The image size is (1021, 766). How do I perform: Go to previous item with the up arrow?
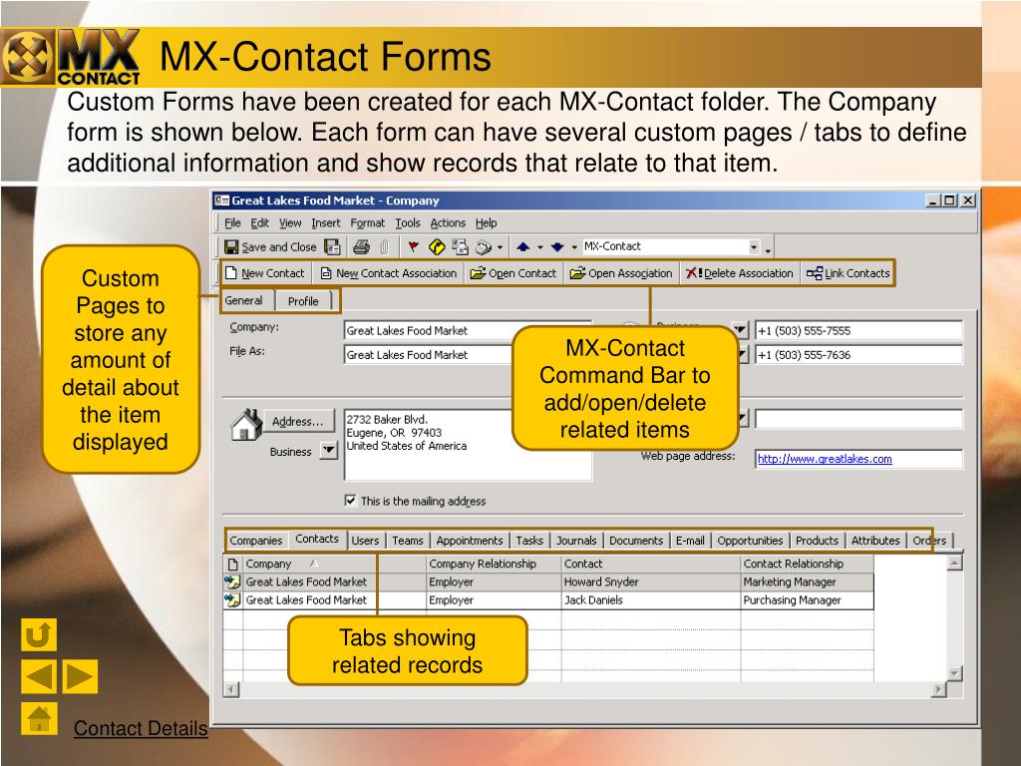pyautogui.click(x=522, y=247)
